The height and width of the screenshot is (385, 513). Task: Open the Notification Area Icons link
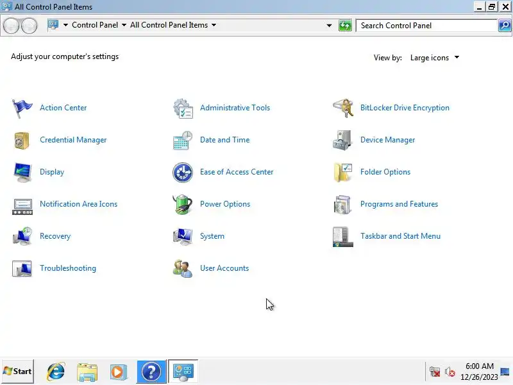tap(78, 204)
